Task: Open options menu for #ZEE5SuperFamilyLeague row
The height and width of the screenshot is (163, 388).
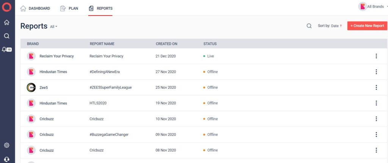Action: click(376, 87)
